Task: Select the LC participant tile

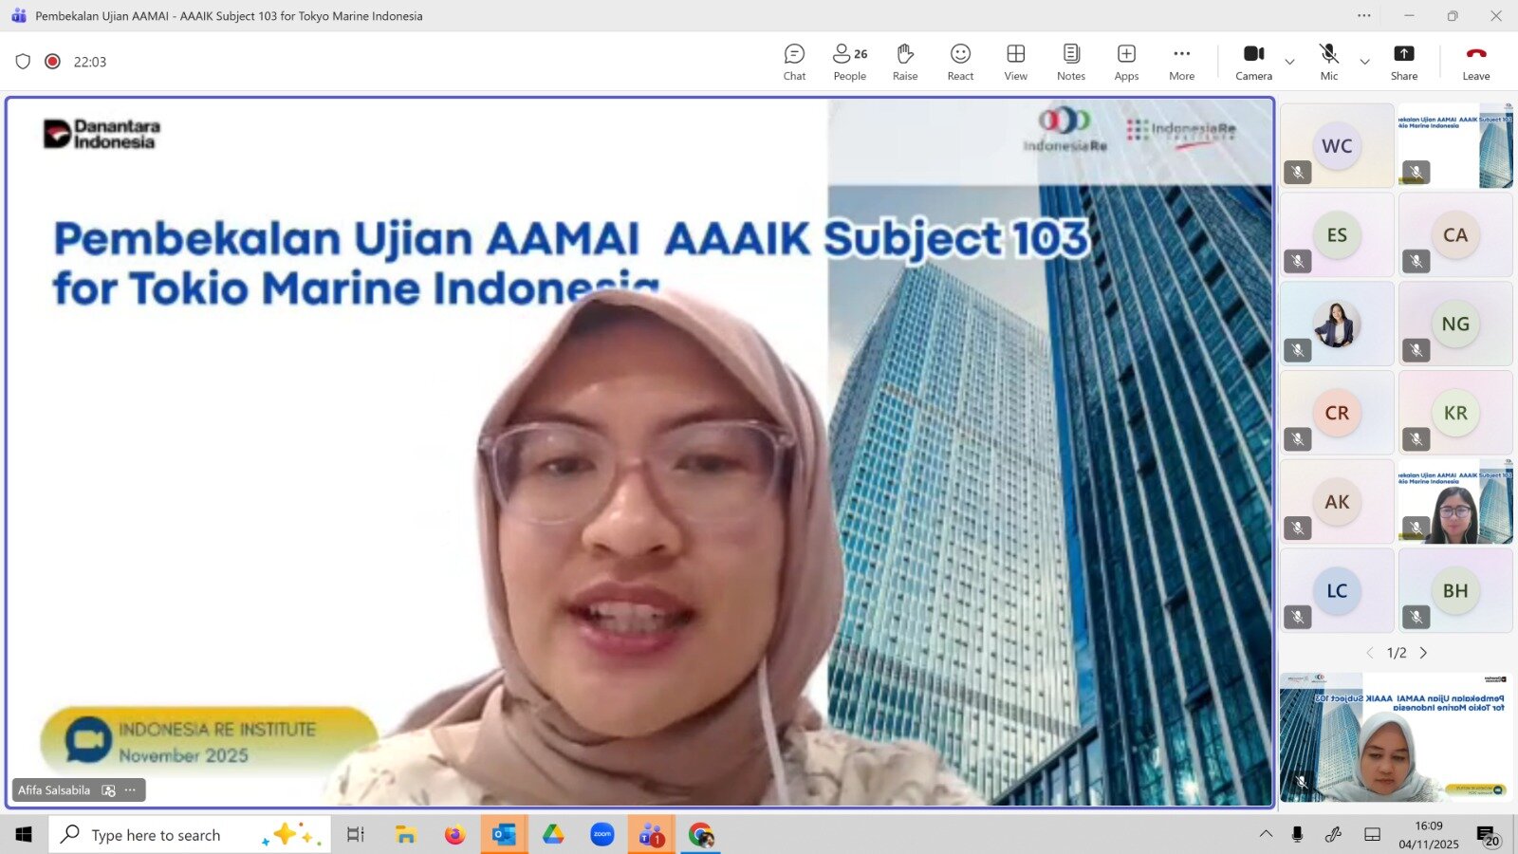Action: click(1336, 590)
